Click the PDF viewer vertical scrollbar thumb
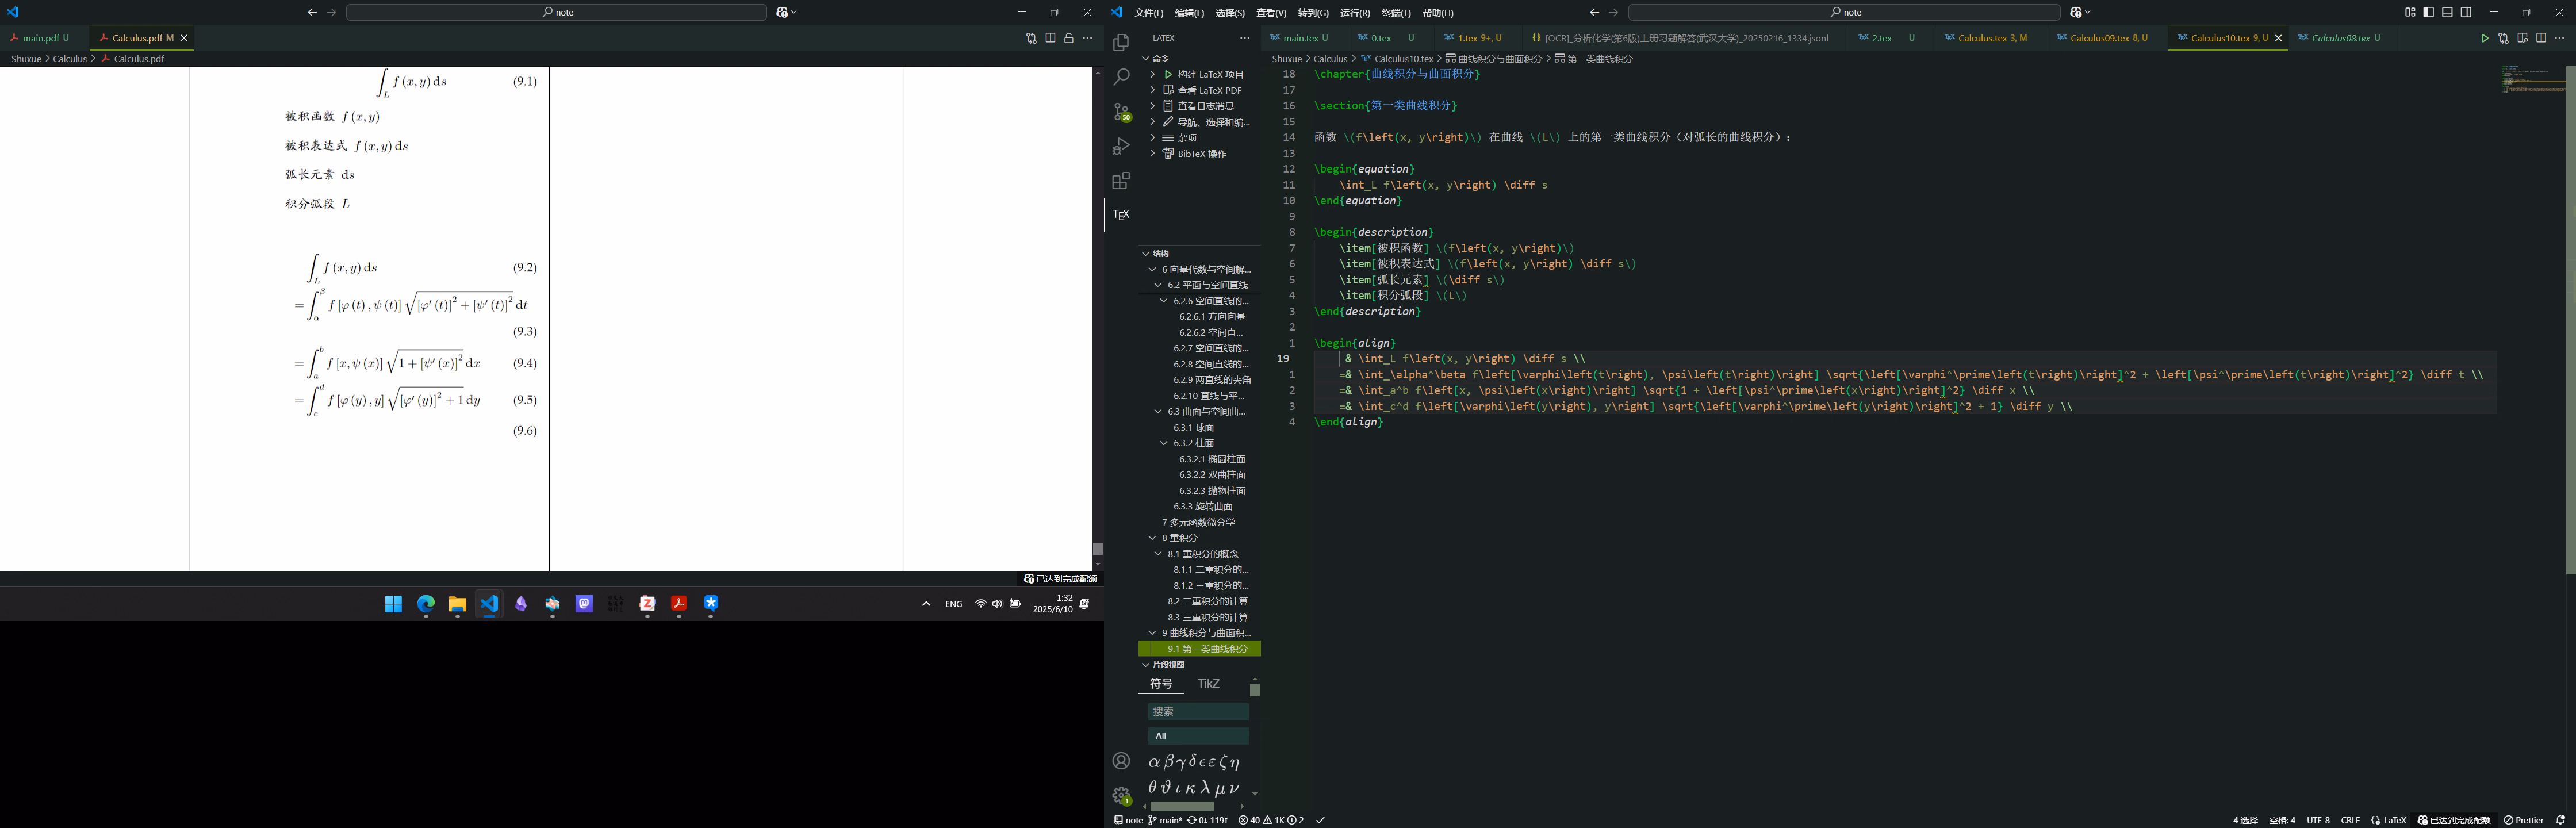2576x828 pixels. (x=1097, y=549)
